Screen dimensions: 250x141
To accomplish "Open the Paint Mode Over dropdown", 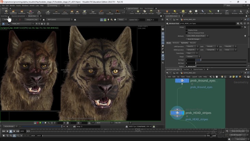I will pos(192,53).
